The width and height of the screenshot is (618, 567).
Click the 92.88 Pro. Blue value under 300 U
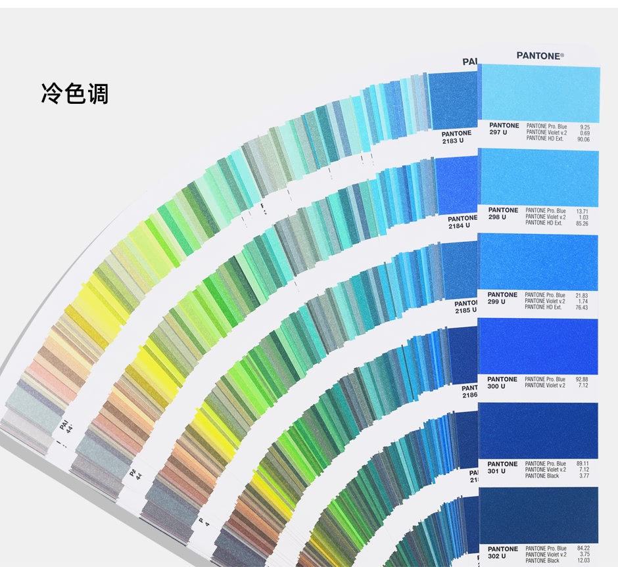(582, 379)
